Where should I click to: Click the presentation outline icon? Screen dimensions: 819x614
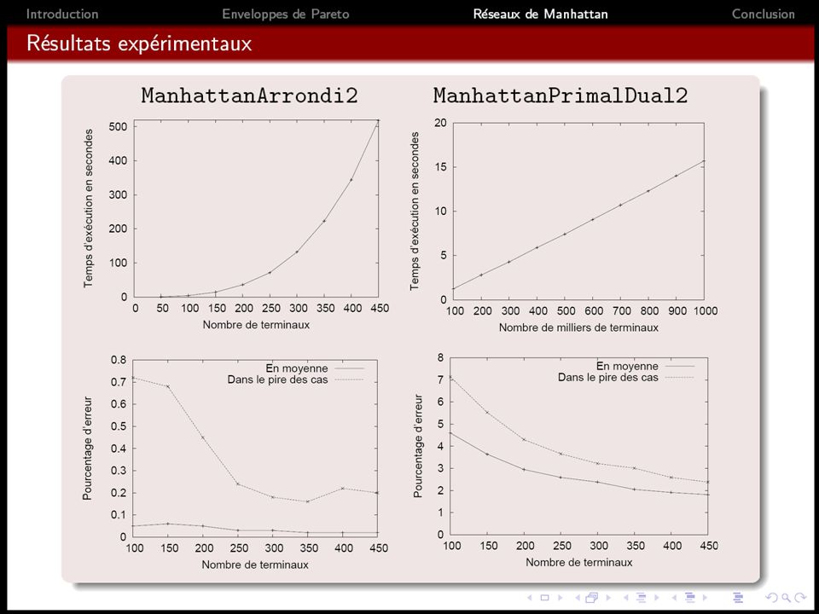pyautogui.click(x=738, y=597)
